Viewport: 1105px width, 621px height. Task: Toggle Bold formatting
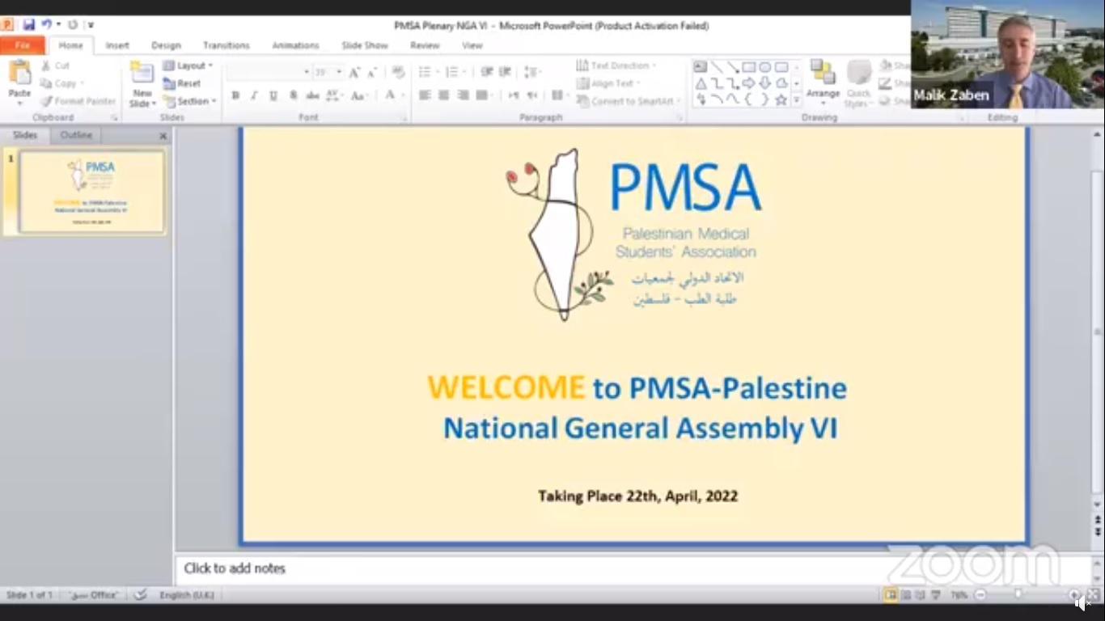point(235,95)
